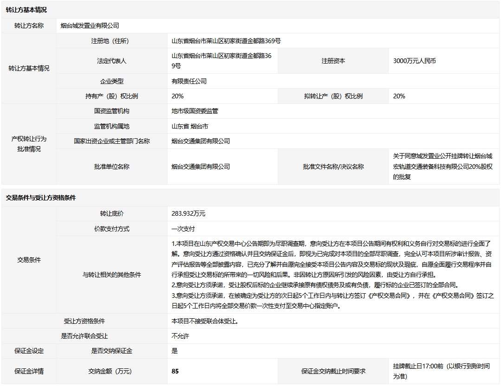Select the bold deposit amount 85
The image size is (501, 386).
[175, 371]
